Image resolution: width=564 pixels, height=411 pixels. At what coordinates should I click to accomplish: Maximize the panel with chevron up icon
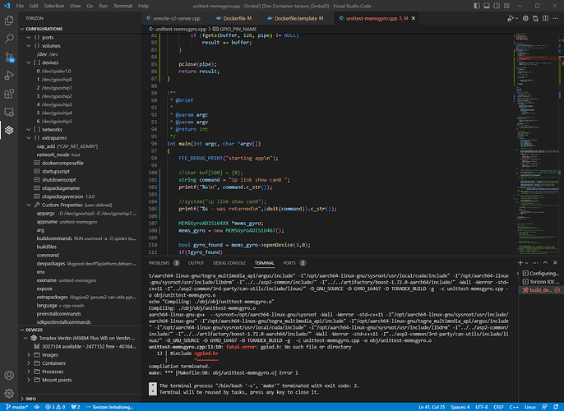point(545,263)
